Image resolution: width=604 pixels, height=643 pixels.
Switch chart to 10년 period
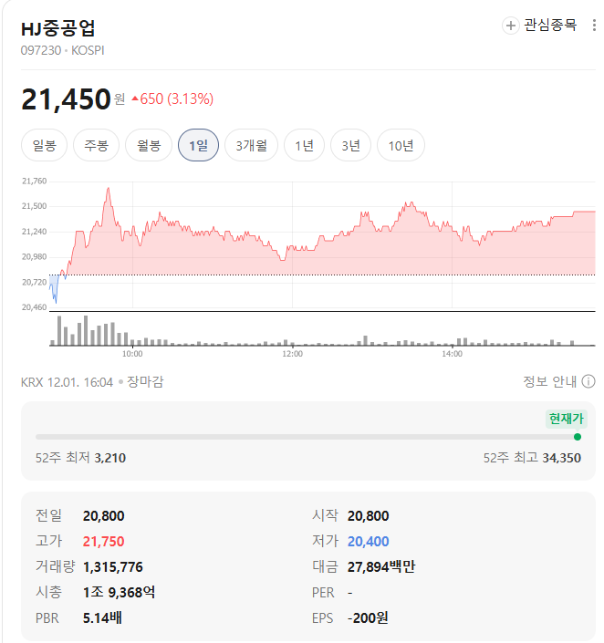click(x=401, y=145)
